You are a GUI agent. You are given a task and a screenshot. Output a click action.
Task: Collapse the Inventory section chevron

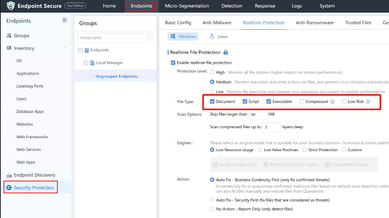point(65,48)
